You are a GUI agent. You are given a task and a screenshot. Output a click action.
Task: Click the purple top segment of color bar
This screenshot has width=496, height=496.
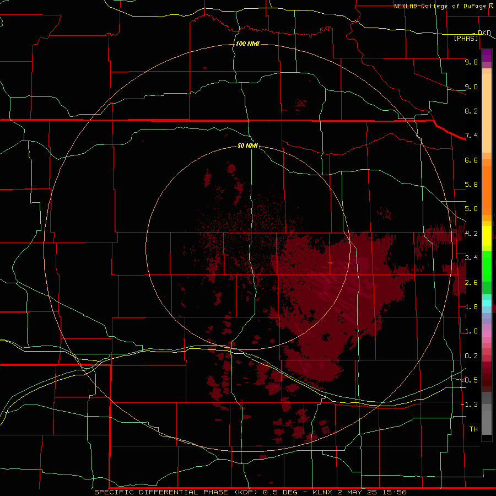click(487, 55)
